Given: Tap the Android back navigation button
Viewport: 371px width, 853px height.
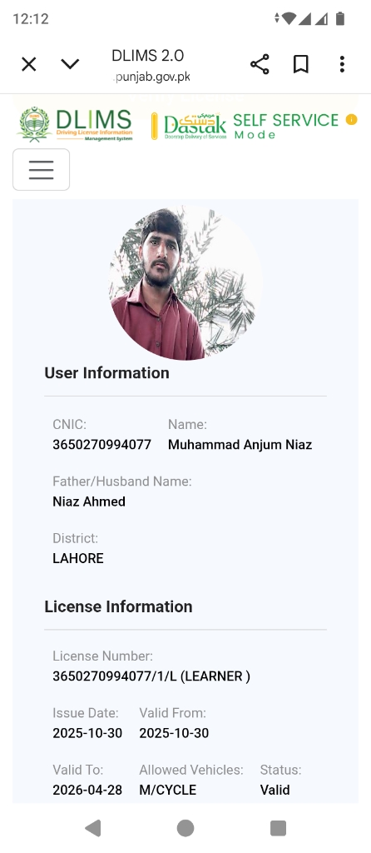Looking at the screenshot, I should [93, 828].
